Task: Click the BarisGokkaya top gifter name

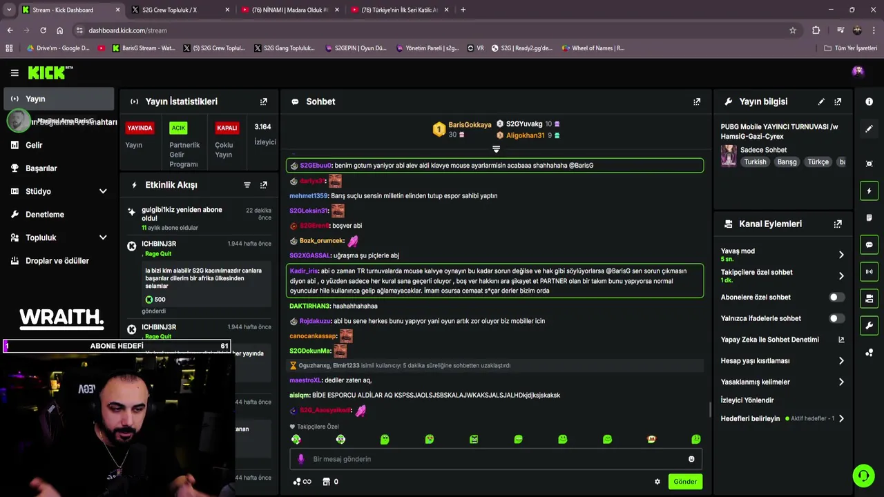Action: (470, 125)
